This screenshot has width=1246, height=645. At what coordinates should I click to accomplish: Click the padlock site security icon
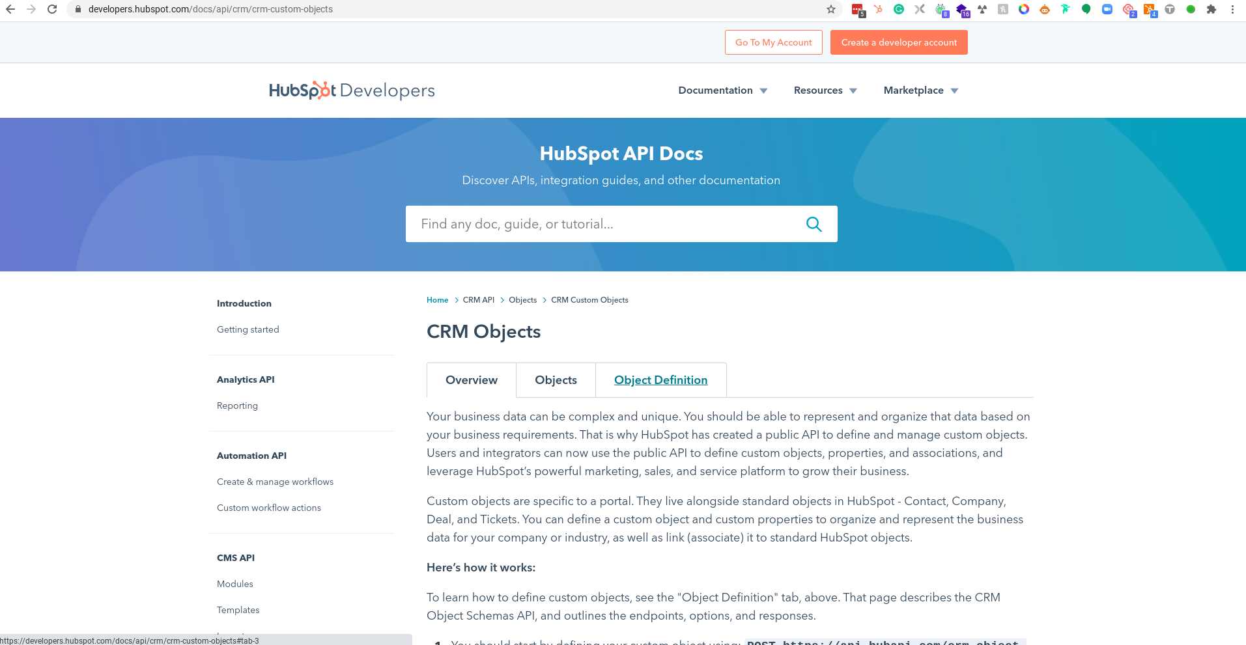[77, 9]
